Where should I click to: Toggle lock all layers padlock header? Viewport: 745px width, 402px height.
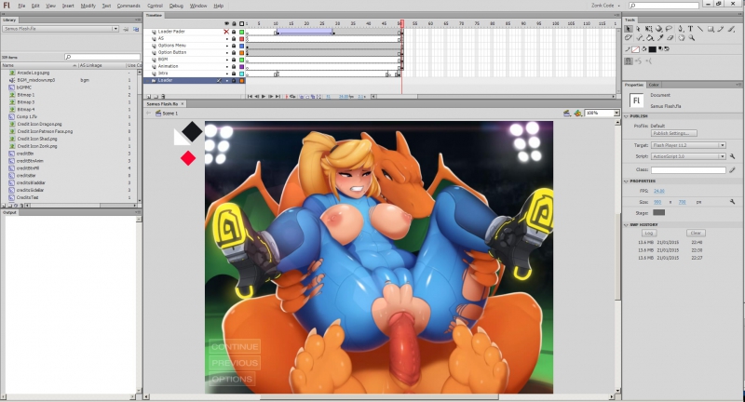234,24
